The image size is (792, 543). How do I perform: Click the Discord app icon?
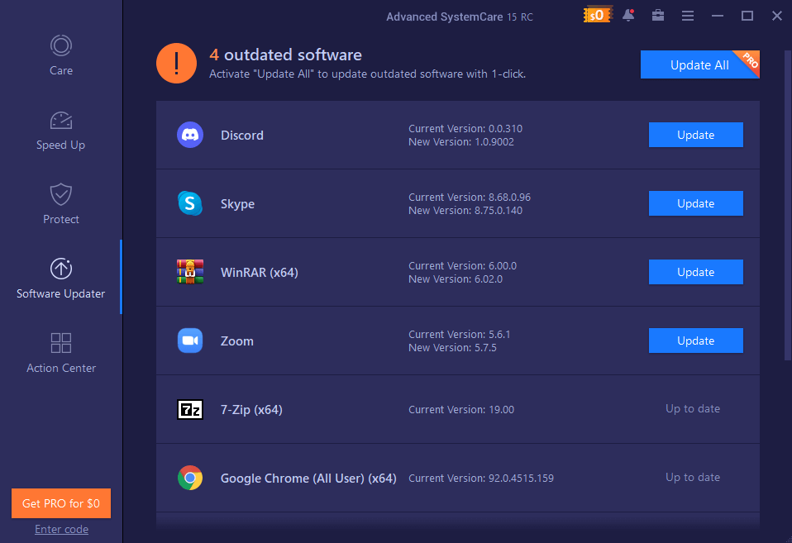[190, 135]
